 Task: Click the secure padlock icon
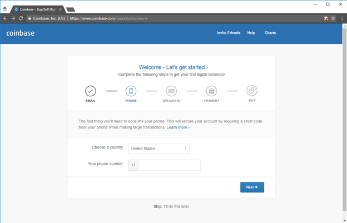click(x=29, y=18)
